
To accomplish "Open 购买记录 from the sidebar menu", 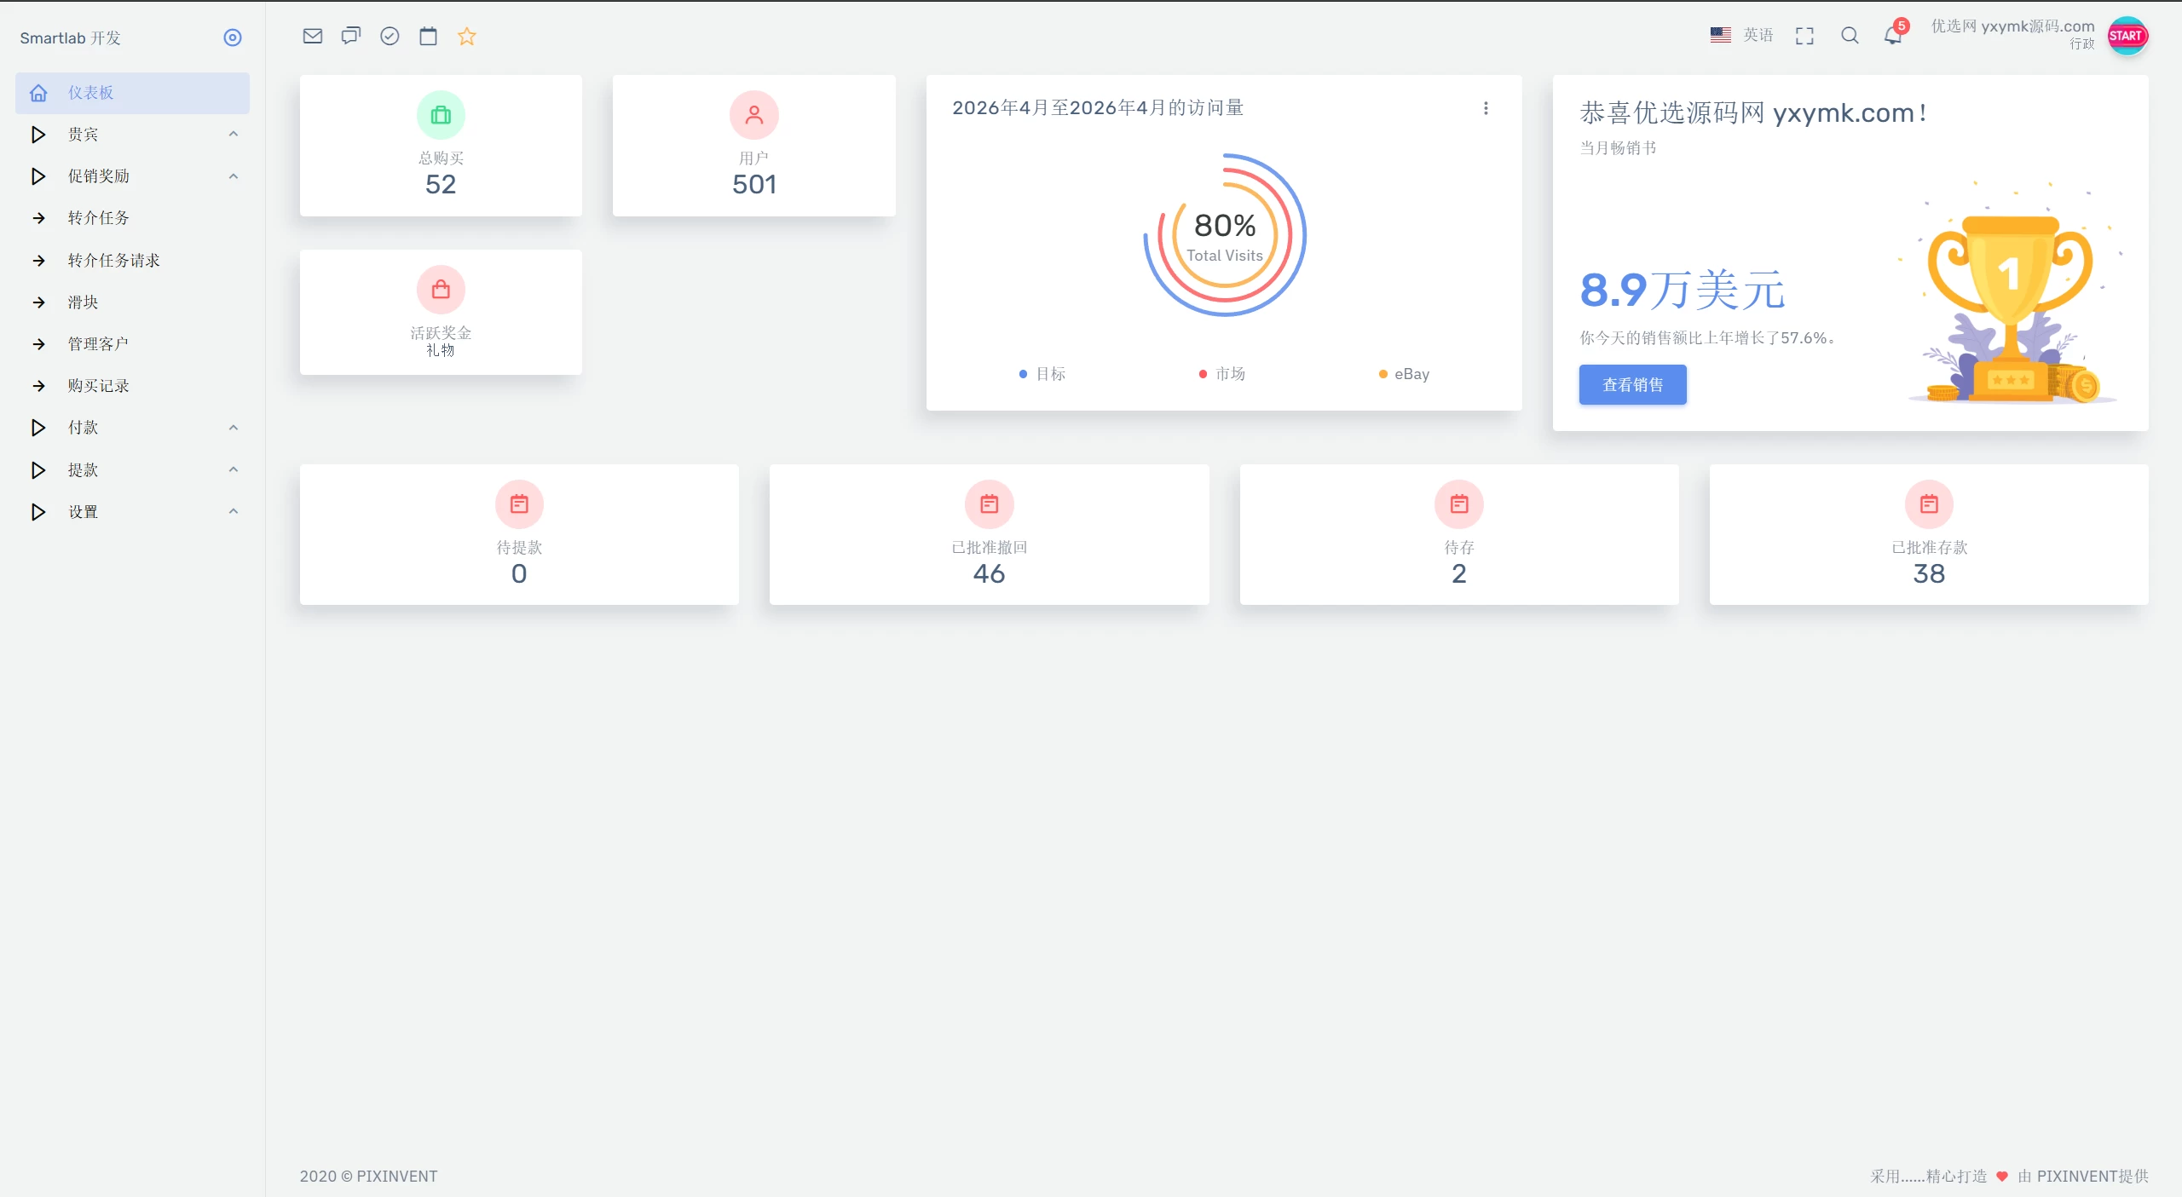I will [98, 385].
